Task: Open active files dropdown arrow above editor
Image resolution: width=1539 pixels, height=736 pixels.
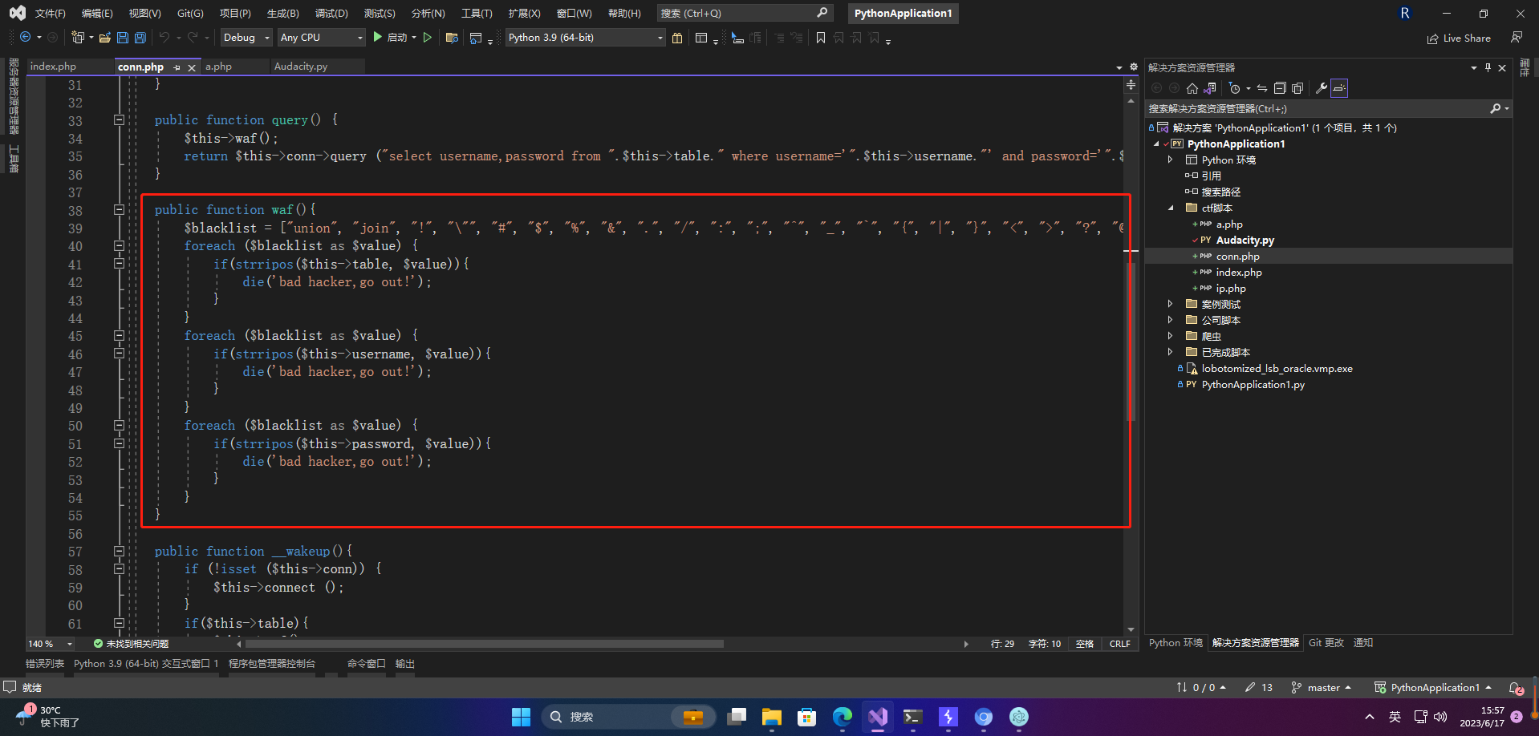Action: [1119, 67]
